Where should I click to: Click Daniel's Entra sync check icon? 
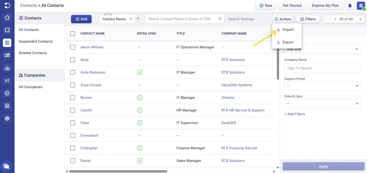point(139,161)
